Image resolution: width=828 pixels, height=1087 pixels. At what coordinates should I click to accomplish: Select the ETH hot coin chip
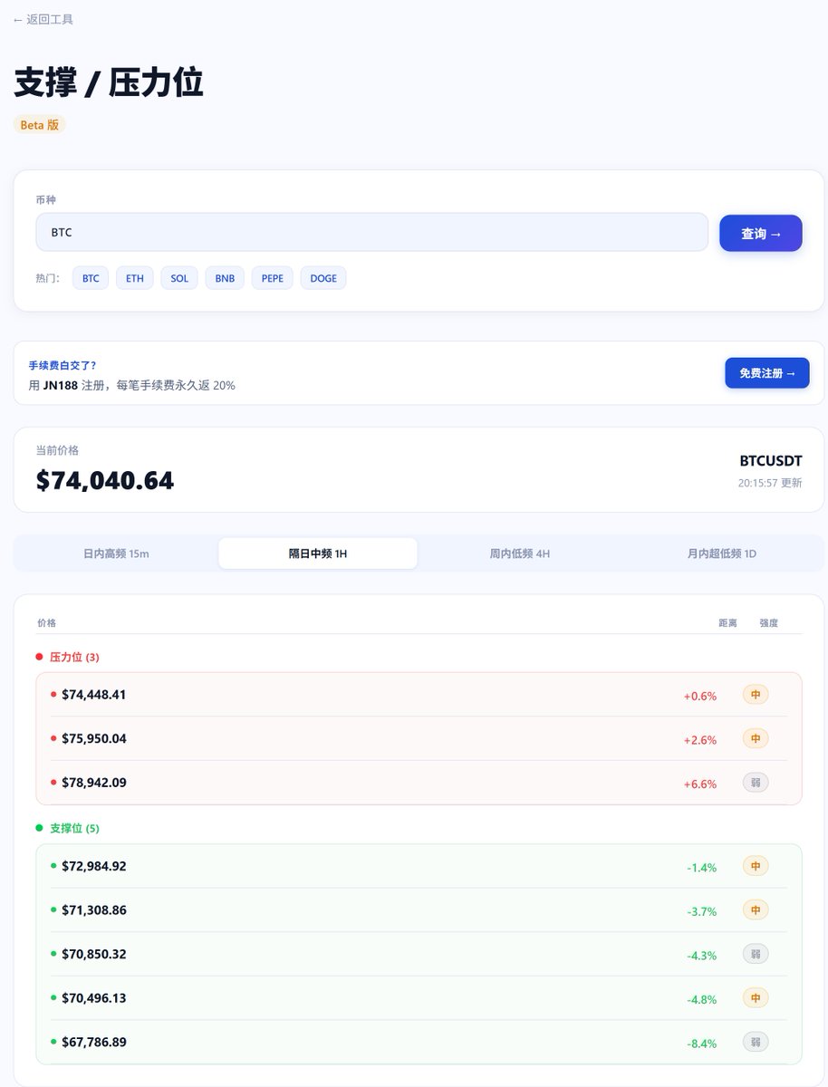(x=135, y=278)
